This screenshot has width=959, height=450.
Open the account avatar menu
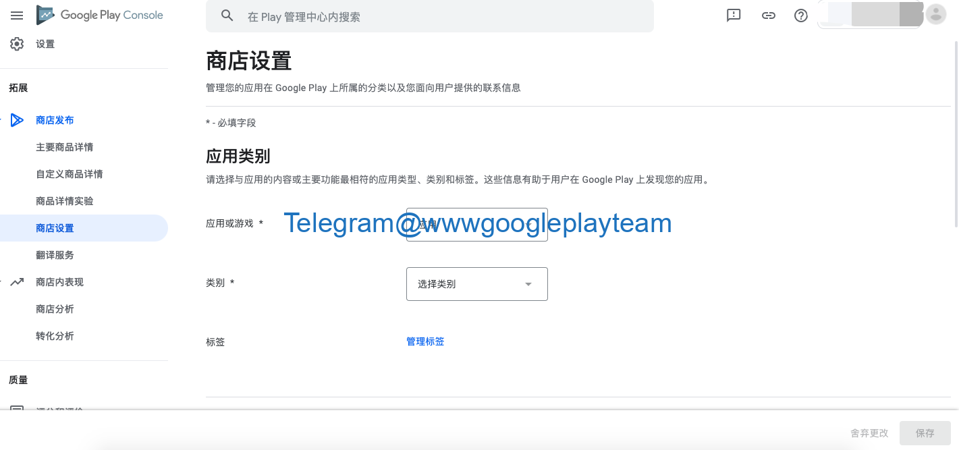coord(935,14)
